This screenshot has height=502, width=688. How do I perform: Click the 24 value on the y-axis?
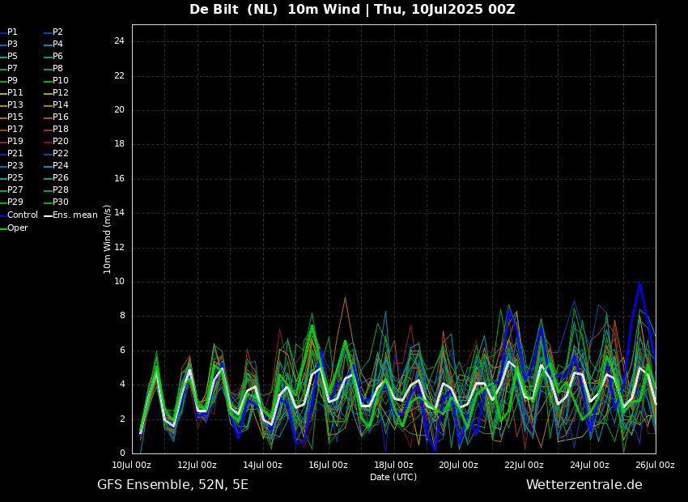[x=119, y=41]
